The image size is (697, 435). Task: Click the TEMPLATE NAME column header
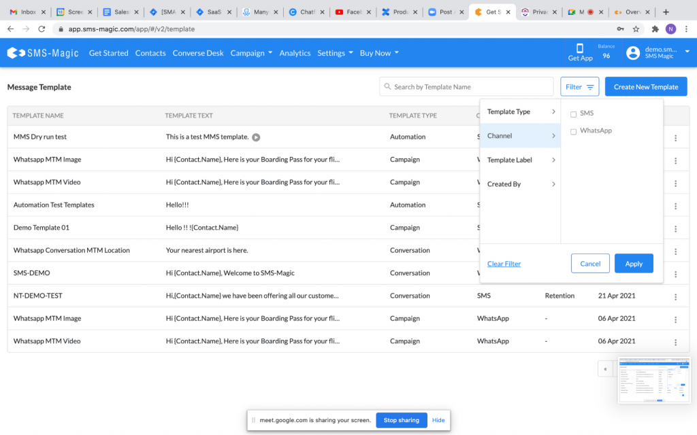point(38,116)
